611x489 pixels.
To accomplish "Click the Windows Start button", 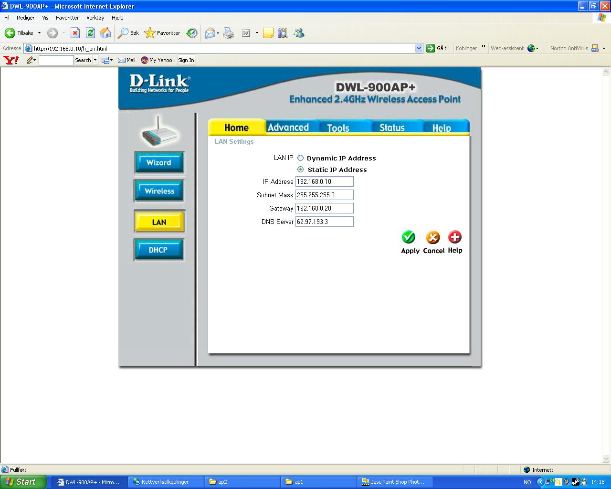I will 23,482.
